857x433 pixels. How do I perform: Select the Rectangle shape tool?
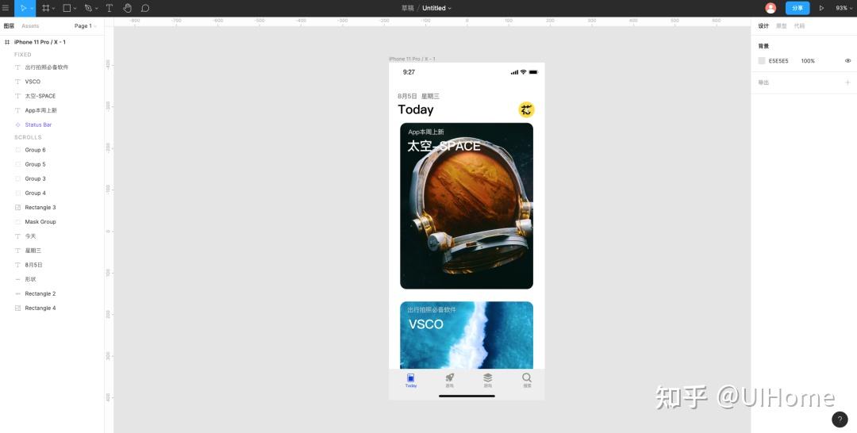(67, 8)
